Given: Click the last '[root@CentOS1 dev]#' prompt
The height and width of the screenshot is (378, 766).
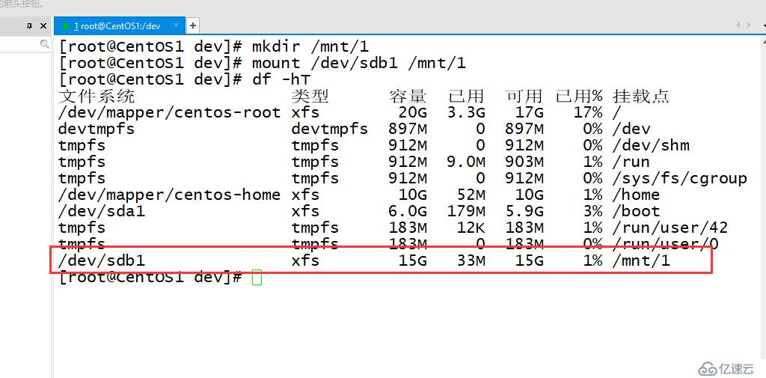Looking at the screenshot, I should (150, 277).
